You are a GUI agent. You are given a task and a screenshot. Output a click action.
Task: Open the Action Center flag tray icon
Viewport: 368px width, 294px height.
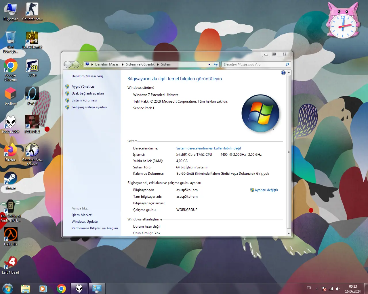(x=324, y=289)
